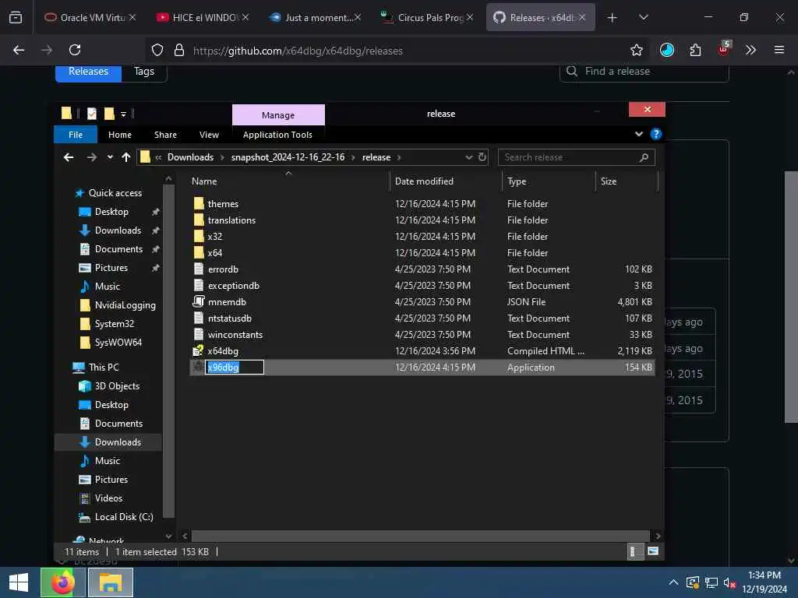
Task: Click the Properties quick access toolbar icon
Action: (92, 114)
